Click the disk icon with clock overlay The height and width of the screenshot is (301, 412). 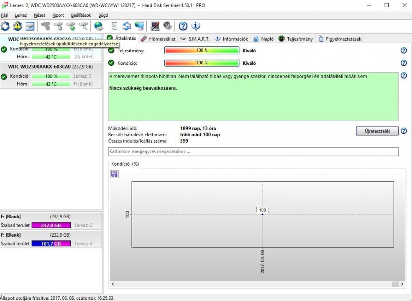[x=58, y=26]
